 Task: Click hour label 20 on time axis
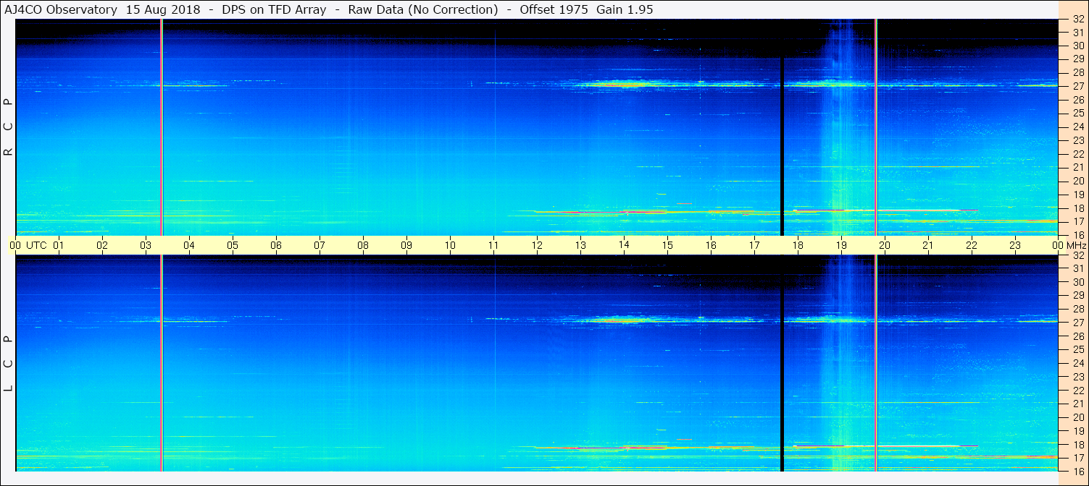885,245
